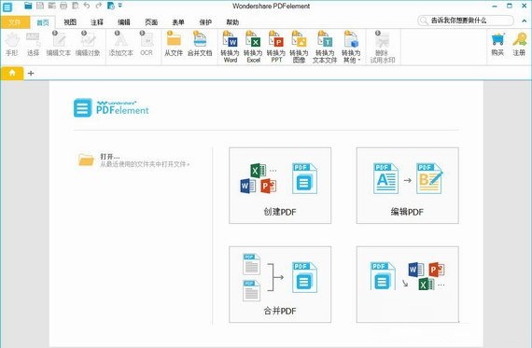Click the PDFelement app logo in title bar
This screenshot has width=532, height=348.
click(x=7, y=7)
